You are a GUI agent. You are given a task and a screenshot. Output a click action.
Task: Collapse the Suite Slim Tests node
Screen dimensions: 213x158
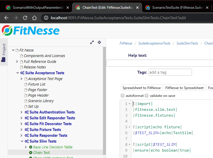pos(22,141)
